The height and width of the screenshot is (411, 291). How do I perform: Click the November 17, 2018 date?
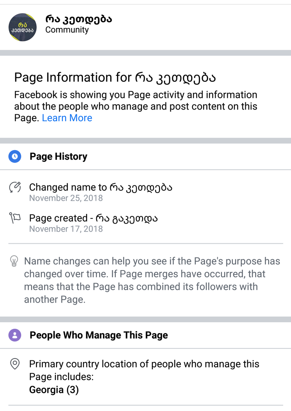66,229
